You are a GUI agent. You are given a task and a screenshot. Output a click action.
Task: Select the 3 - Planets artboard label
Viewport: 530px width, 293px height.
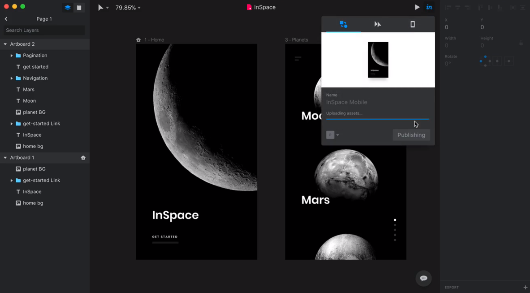coord(297,39)
